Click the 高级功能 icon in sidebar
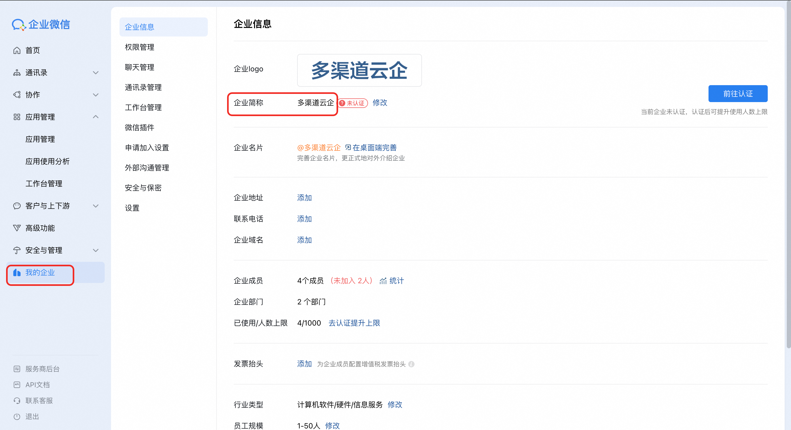This screenshot has height=430, width=791. point(17,228)
